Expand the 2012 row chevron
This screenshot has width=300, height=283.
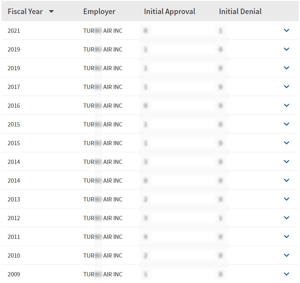286,218
